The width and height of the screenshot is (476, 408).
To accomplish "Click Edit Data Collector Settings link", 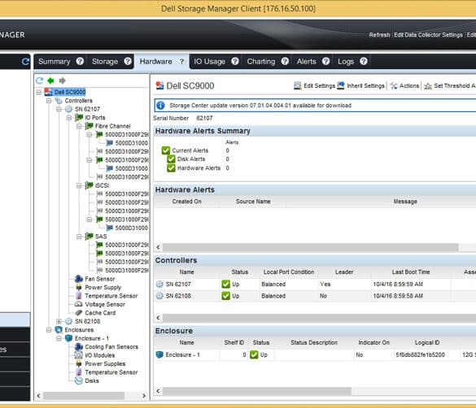I will [428, 35].
